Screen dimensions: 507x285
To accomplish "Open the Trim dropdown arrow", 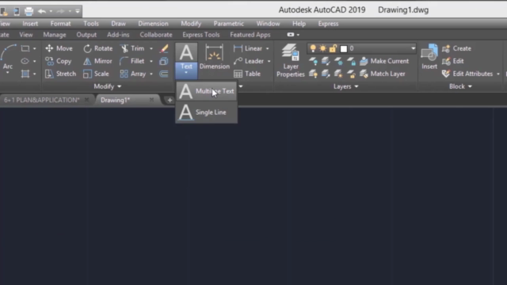I will pyautogui.click(x=151, y=48).
